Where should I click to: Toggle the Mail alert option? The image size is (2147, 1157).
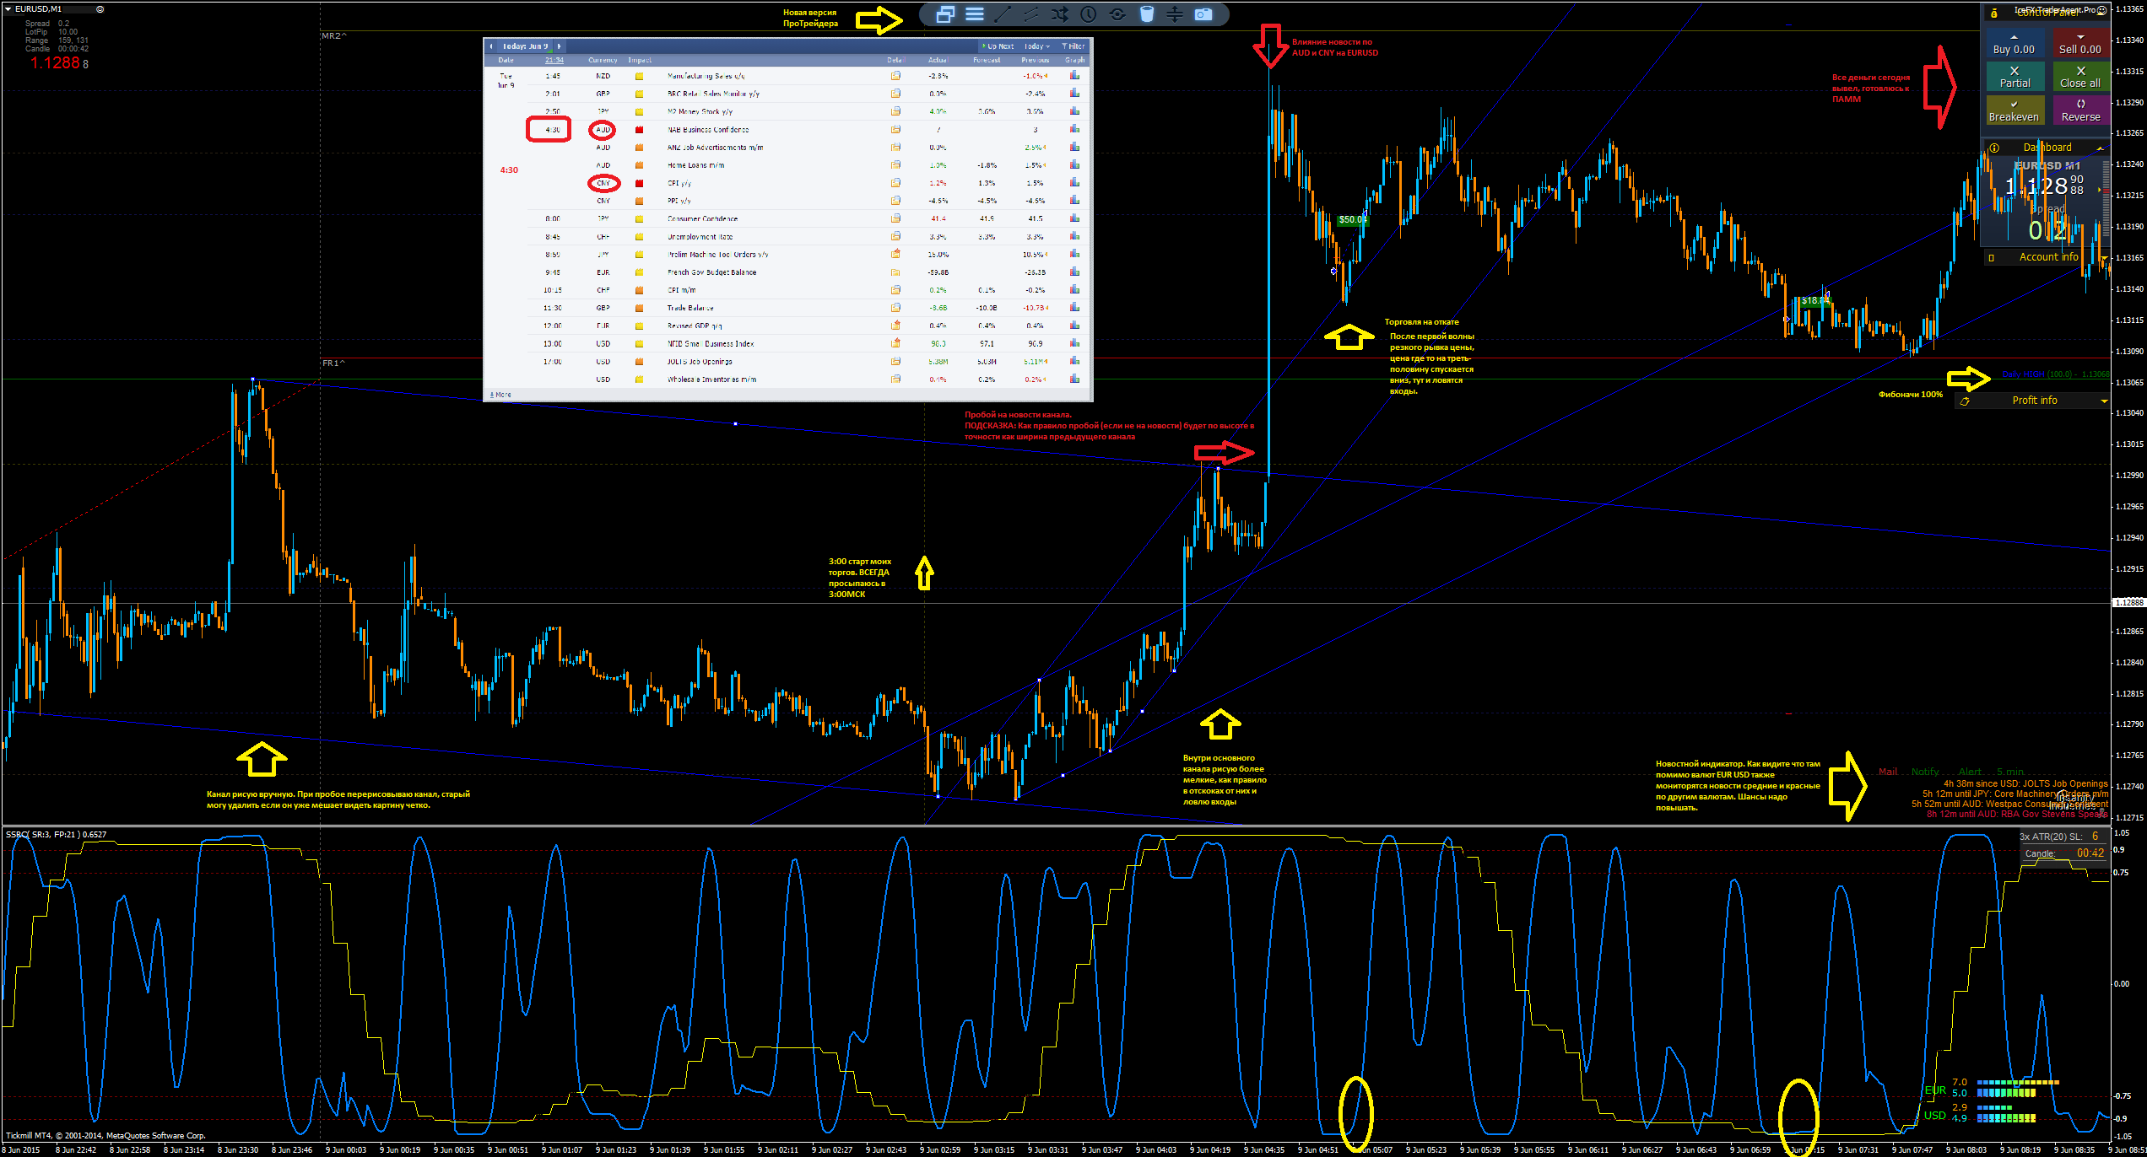1888,772
